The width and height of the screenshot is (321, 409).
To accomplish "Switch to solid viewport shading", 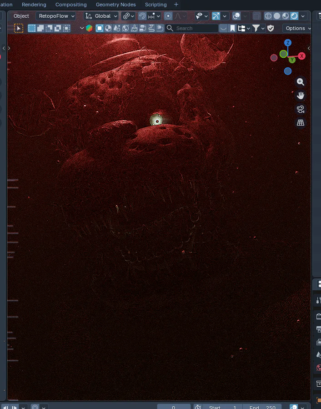I will tap(277, 16).
